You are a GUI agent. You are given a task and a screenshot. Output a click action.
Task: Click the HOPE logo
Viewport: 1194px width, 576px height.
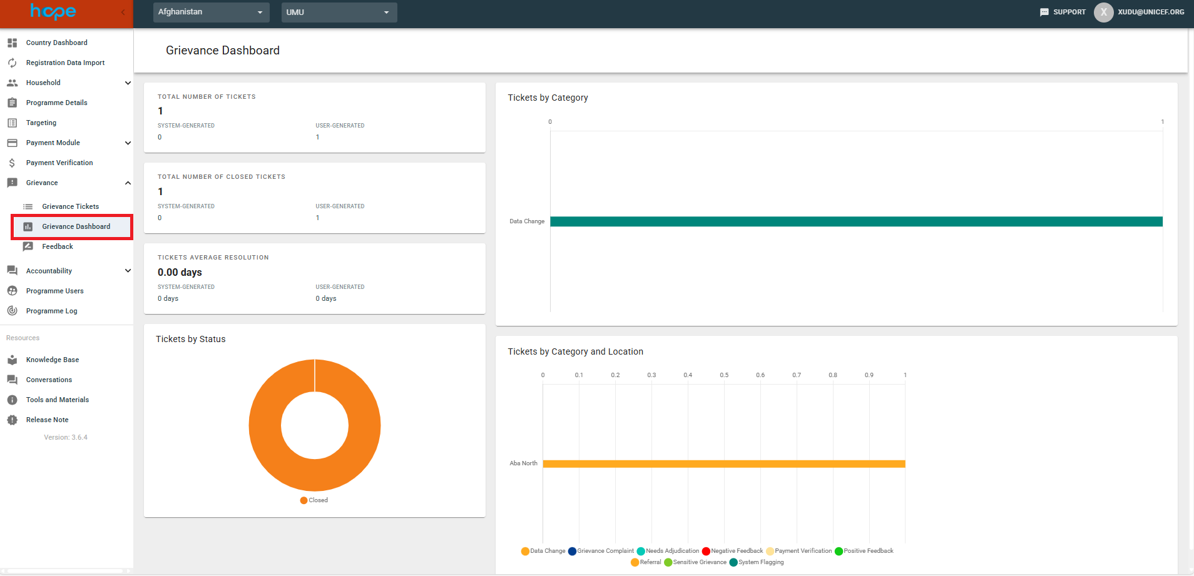coord(53,12)
